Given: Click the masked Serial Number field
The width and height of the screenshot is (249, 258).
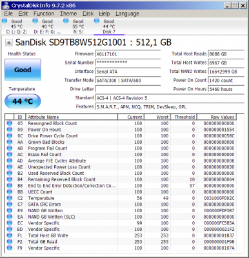Looking at the screenshot, I should (128, 63).
